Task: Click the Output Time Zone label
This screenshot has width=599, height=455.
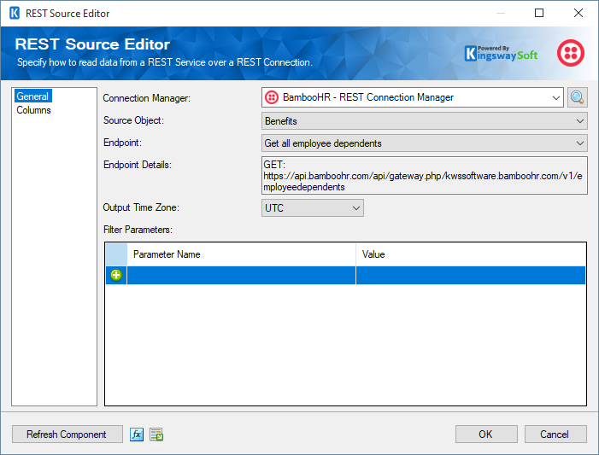Action: pos(141,207)
